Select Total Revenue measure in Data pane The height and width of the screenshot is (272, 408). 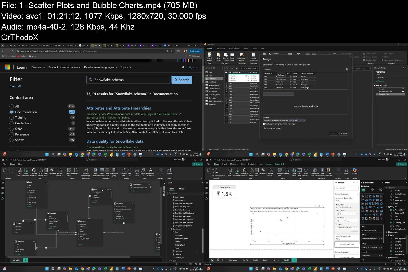pyautogui.click(x=180, y=200)
